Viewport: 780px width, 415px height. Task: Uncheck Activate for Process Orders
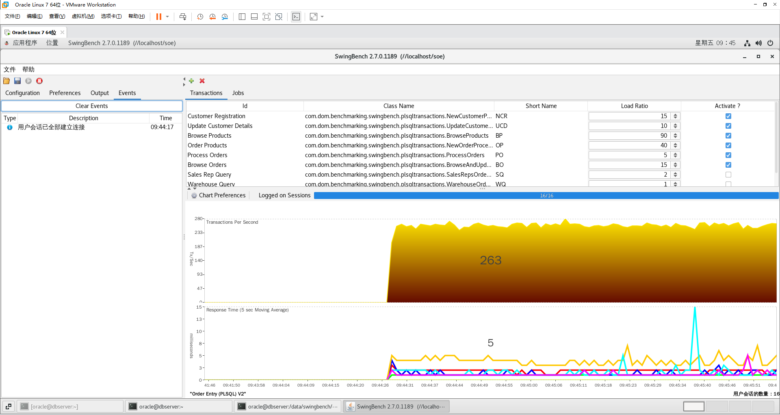pyautogui.click(x=728, y=155)
